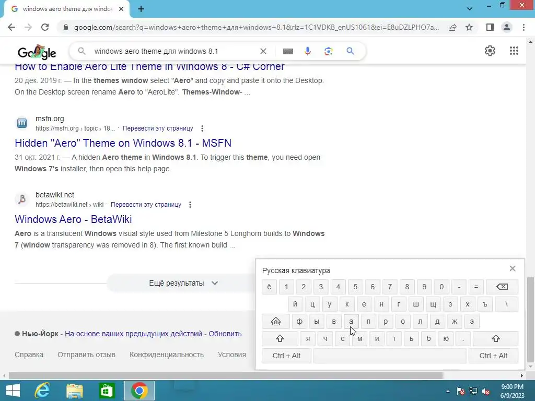The width and height of the screenshot is (535, 401).
Task: Tap backspace on the virtual keyboard
Action: click(502, 287)
